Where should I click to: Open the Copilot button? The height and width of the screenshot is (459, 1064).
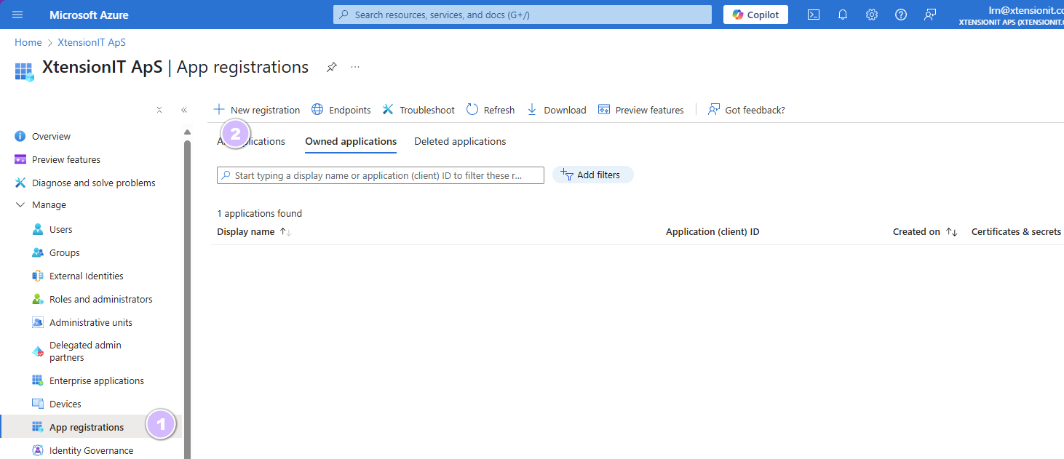coord(755,15)
